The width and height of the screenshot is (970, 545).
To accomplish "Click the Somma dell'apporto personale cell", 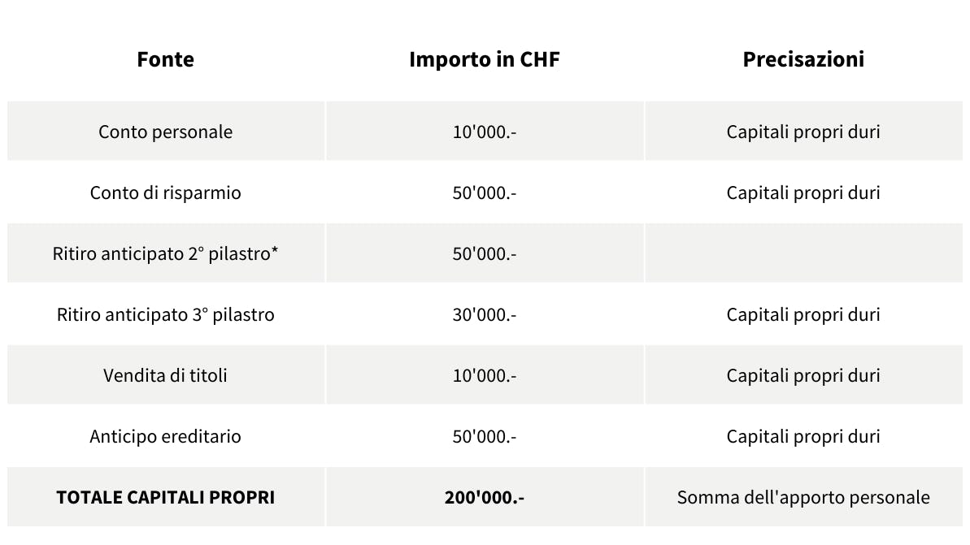I will click(803, 497).
